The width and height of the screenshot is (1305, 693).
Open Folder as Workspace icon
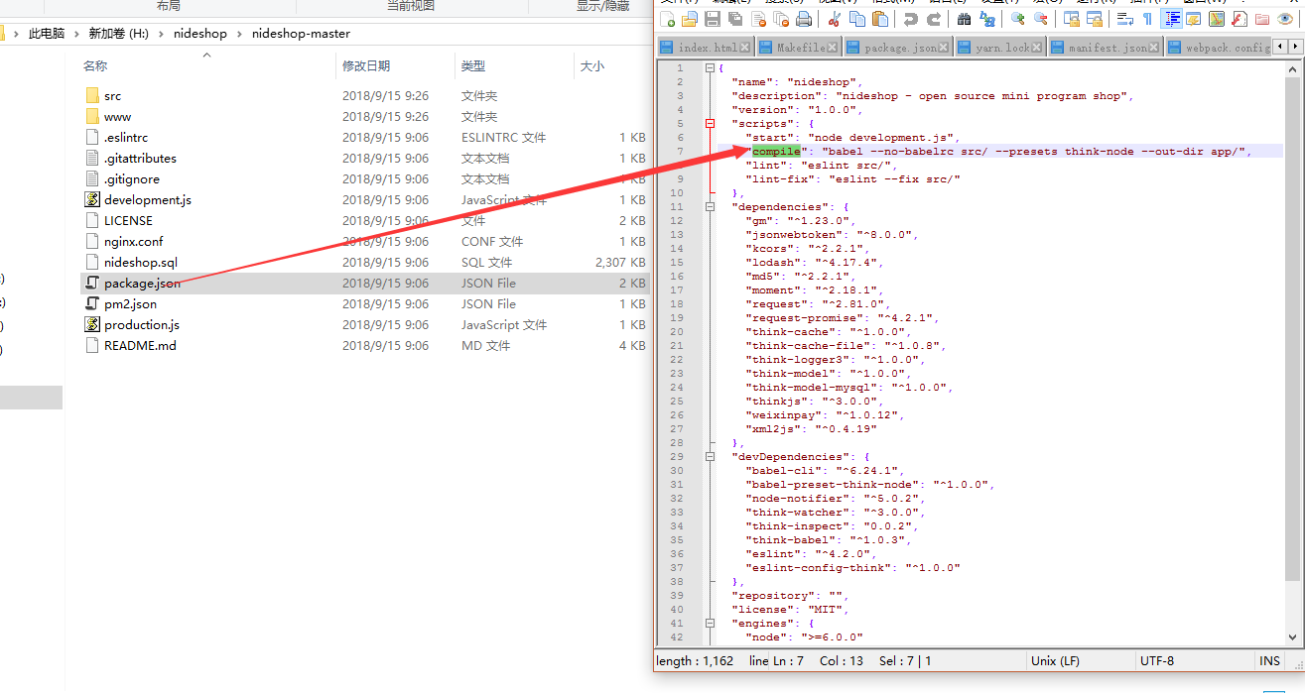point(1262,19)
